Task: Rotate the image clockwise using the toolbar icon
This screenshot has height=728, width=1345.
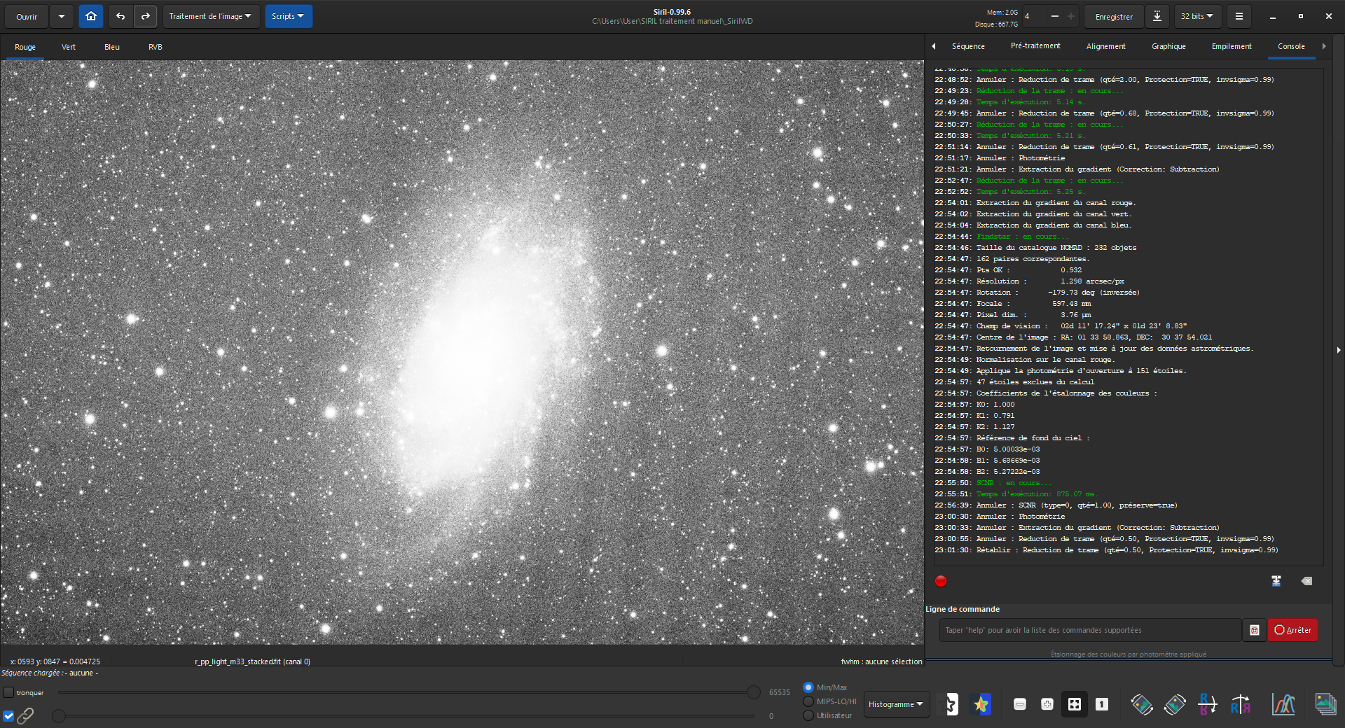Action: point(1175,704)
